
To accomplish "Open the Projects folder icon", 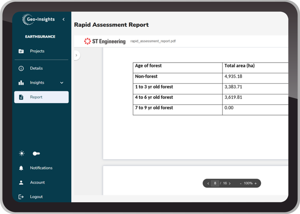I will click(x=21, y=51).
